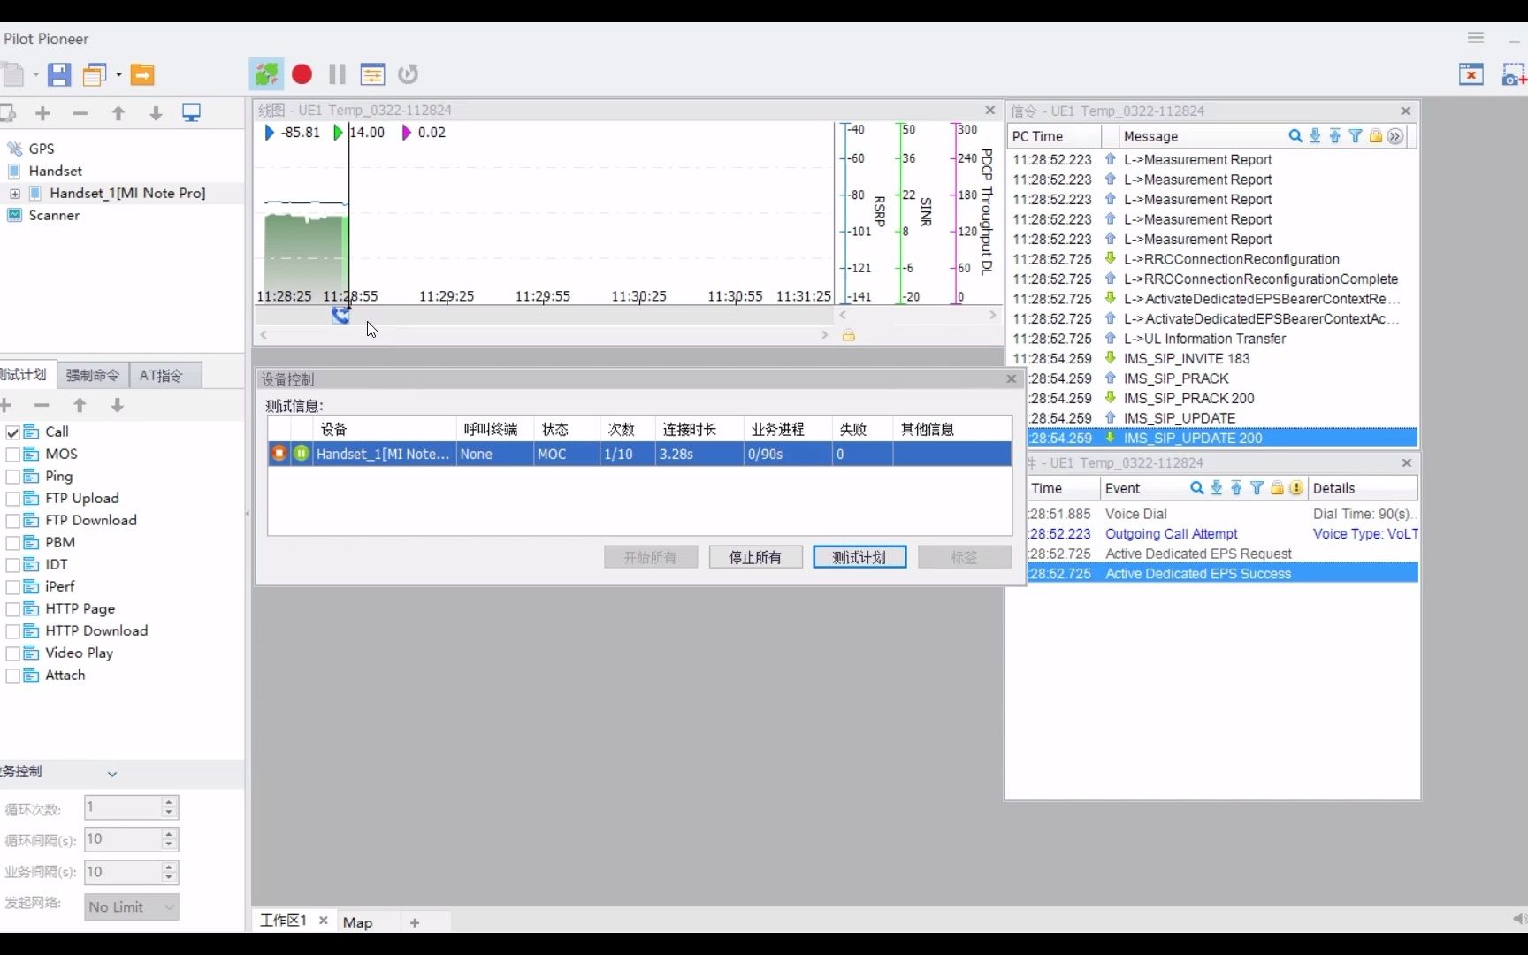
Task: Move device up with the up arrow
Action: click(118, 113)
